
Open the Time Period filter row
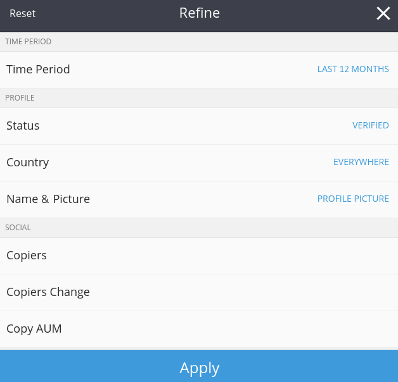pos(199,70)
